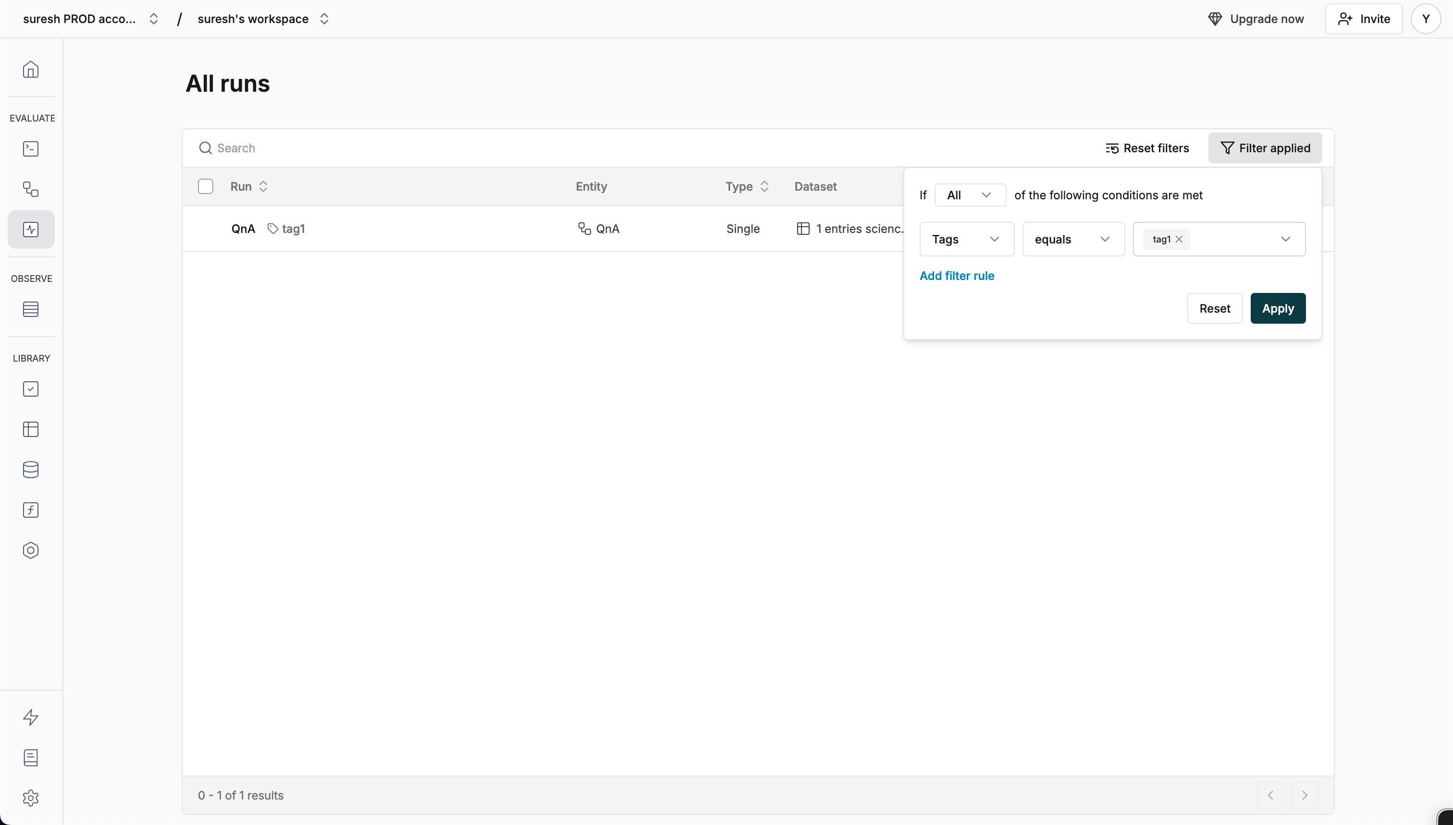Click the dataset table icon in row
Image resolution: width=1453 pixels, height=825 pixels.
[803, 229]
